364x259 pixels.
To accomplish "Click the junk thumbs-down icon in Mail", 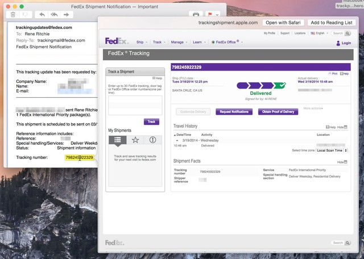I will point(25,15).
